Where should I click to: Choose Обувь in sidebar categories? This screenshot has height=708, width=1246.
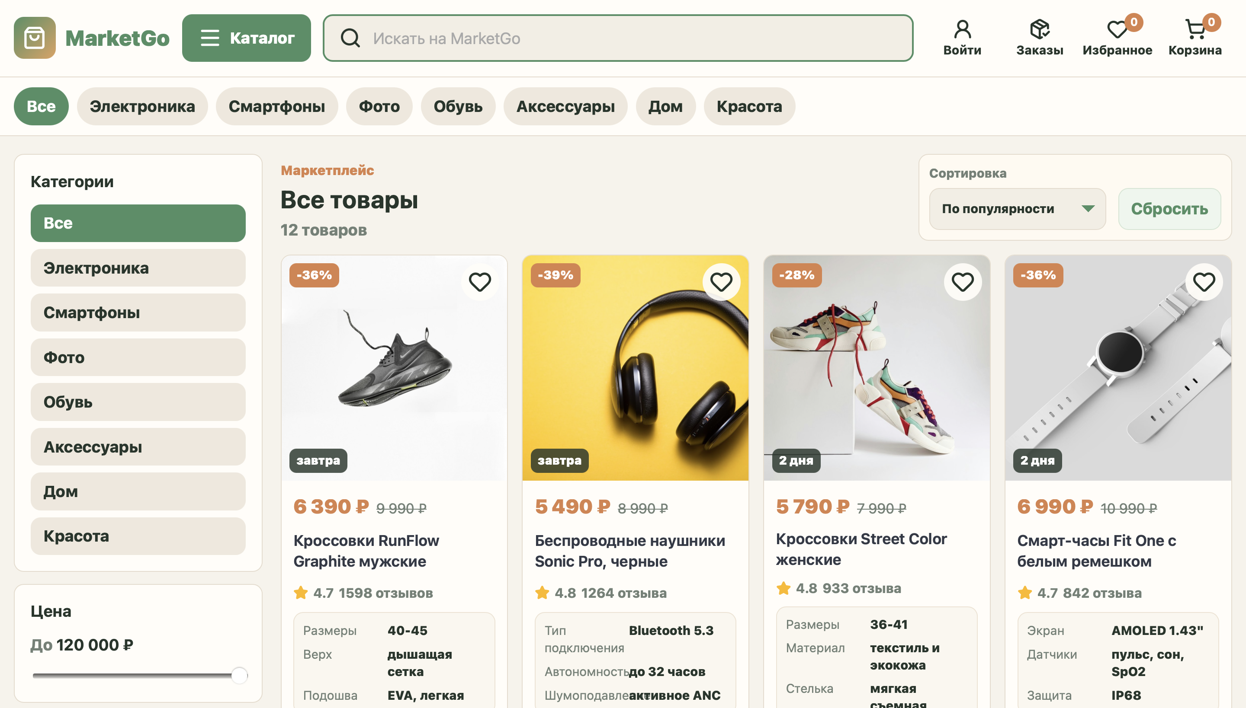(x=138, y=402)
